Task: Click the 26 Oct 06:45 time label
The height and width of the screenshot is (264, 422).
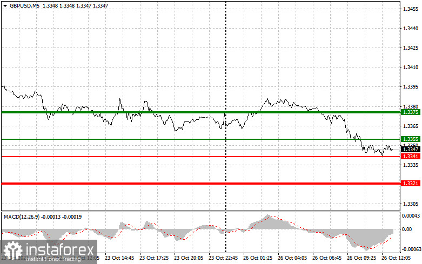Action: coord(327,258)
